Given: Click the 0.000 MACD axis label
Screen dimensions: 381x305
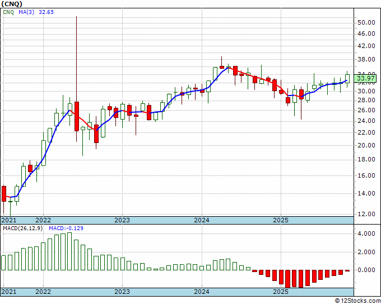Looking at the screenshot, I should (x=366, y=270).
